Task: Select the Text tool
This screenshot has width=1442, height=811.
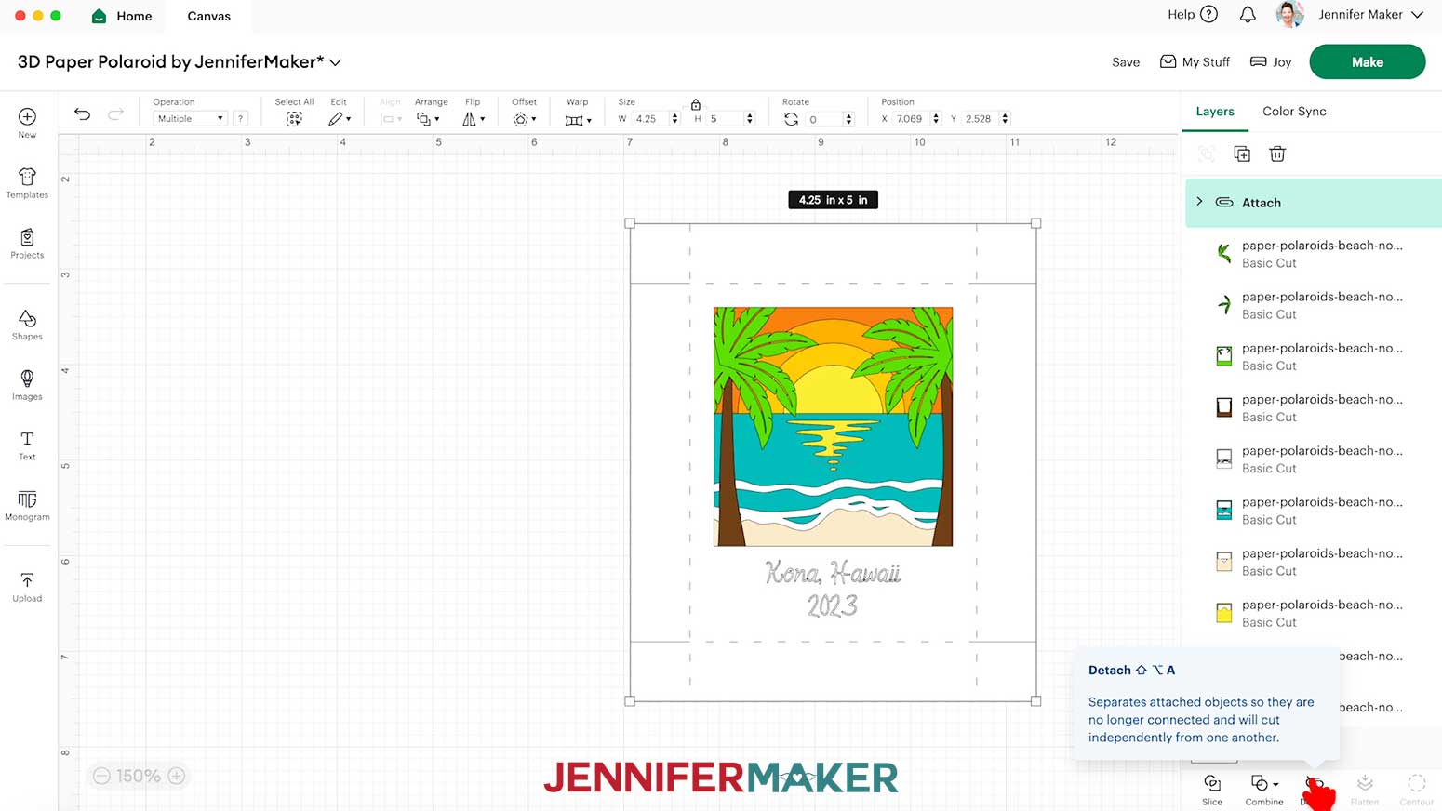Action: pos(27,445)
